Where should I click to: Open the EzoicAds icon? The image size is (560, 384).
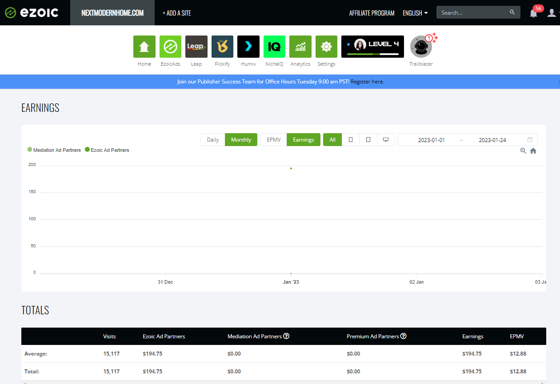point(171,47)
